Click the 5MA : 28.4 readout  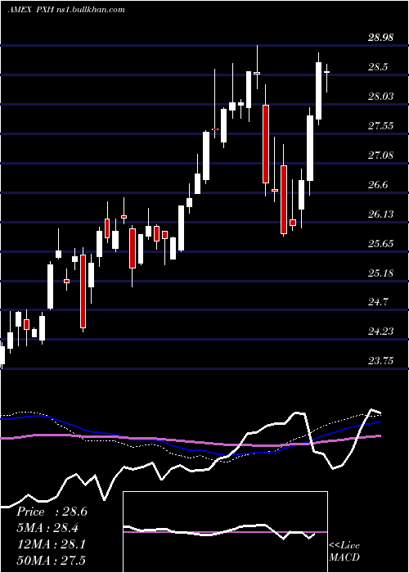pyautogui.click(x=47, y=528)
